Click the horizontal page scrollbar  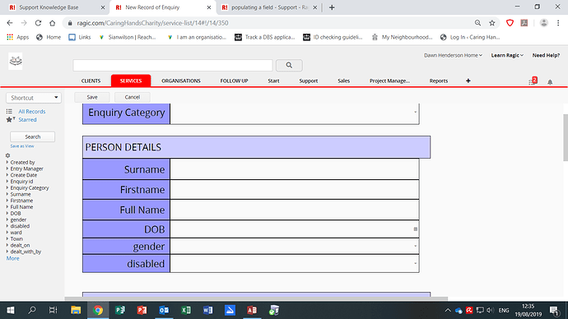click(256, 298)
